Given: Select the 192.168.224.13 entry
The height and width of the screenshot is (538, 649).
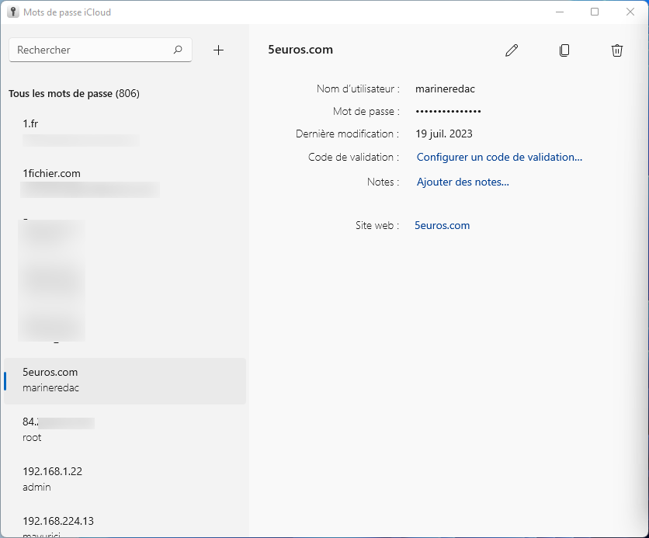Looking at the screenshot, I should click(x=124, y=523).
